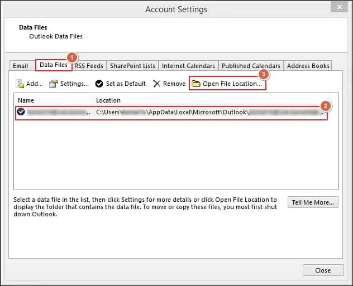Image resolution: width=353 pixels, height=286 pixels.
Task: Click Open File Location folder button
Action: [226, 84]
